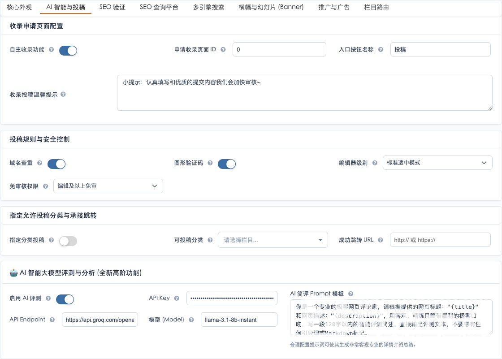Image resolution: width=502 pixels, height=359 pixels.
Task: Focus the 申请收录页面 ID field
Action: tap(279, 49)
